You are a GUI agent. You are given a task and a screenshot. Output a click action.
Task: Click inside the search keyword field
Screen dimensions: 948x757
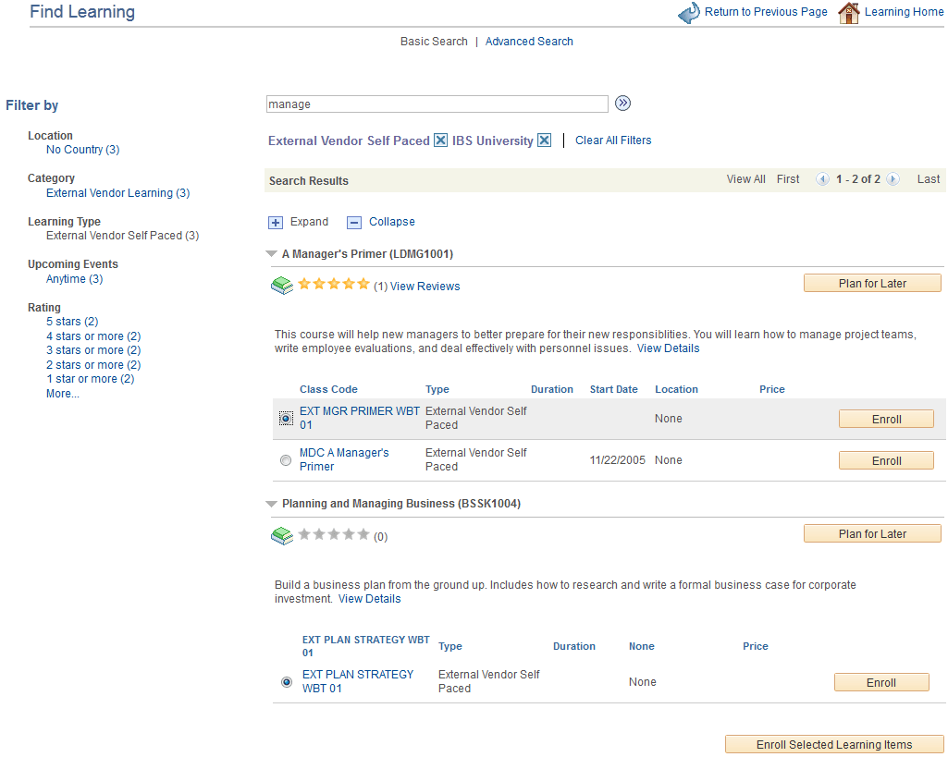coord(435,103)
